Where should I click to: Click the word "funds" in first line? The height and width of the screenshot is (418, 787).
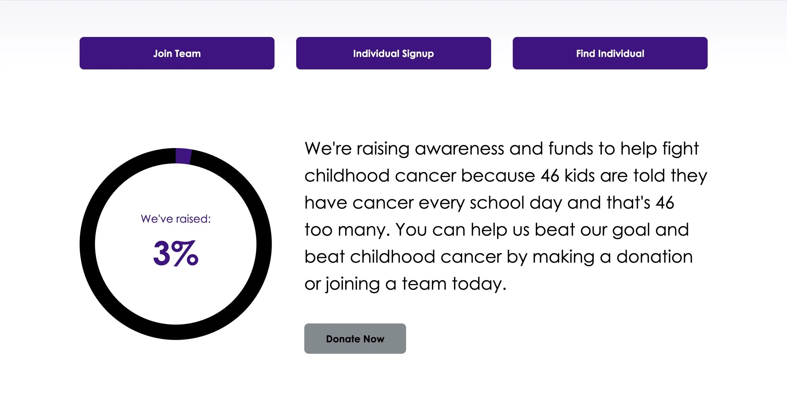pyautogui.click(x=571, y=148)
